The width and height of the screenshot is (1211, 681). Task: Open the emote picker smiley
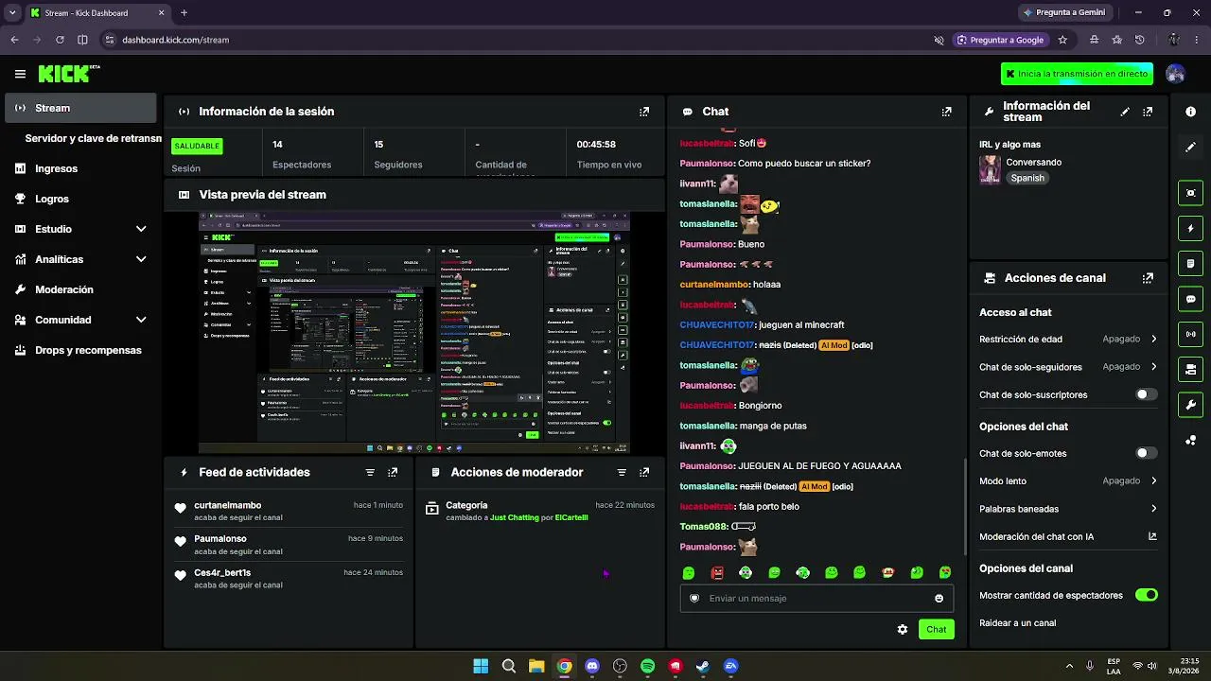(x=939, y=598)
